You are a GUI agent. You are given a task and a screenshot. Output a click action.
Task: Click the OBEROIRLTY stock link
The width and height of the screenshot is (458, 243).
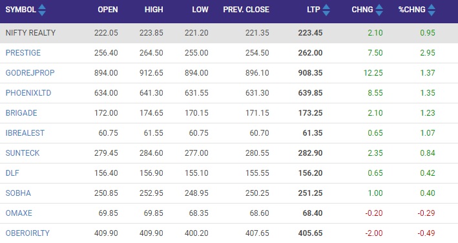28,233
